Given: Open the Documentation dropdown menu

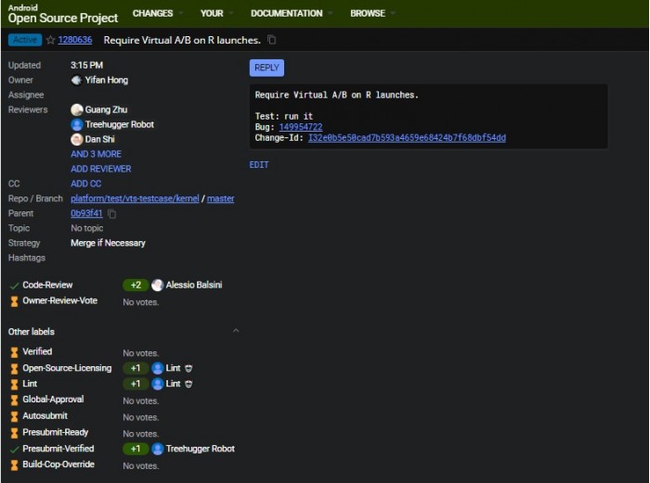Looking at the screenshot, I should (x=287, y=14).
